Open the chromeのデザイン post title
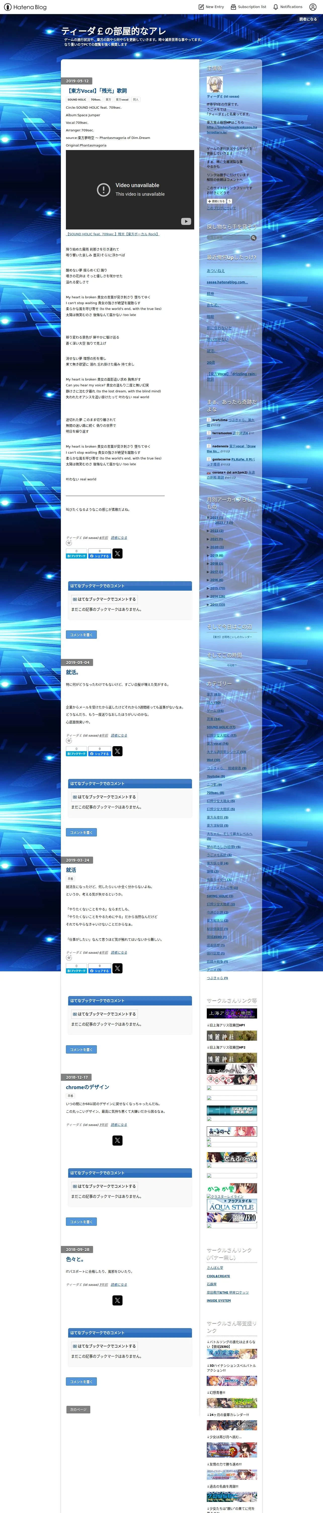 coord(87,1087)
